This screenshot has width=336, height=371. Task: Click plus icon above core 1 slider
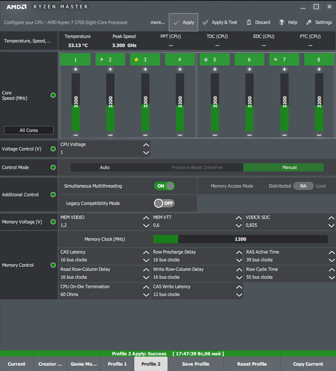pos(76,69)
